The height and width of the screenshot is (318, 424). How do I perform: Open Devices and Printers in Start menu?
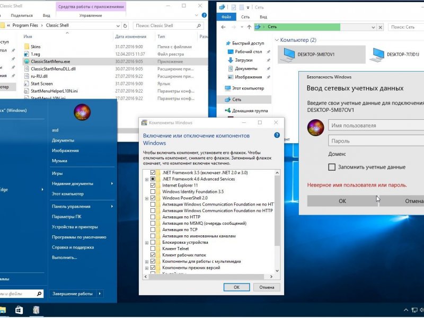[x=75, y=227]
